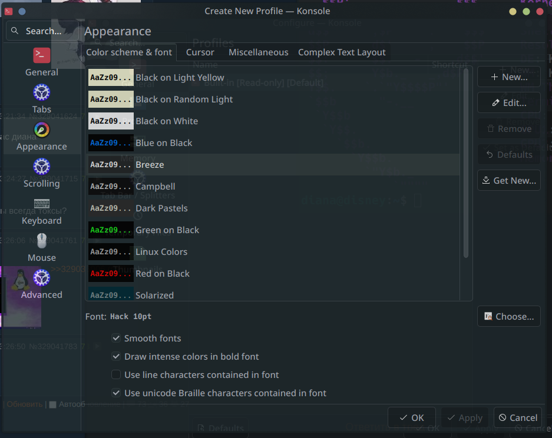Cancel the new profile dialog
Viewport: 552px width, 438px height.
(x=518, y=417)
